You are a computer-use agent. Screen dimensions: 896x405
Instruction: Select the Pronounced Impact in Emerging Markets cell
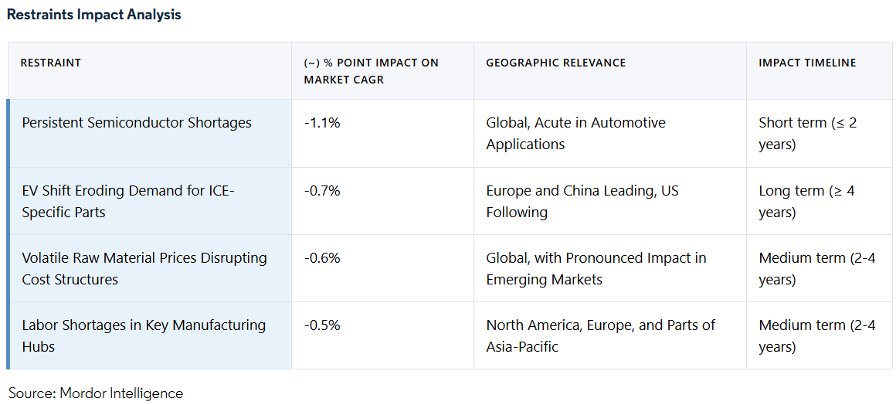[596, 268]
